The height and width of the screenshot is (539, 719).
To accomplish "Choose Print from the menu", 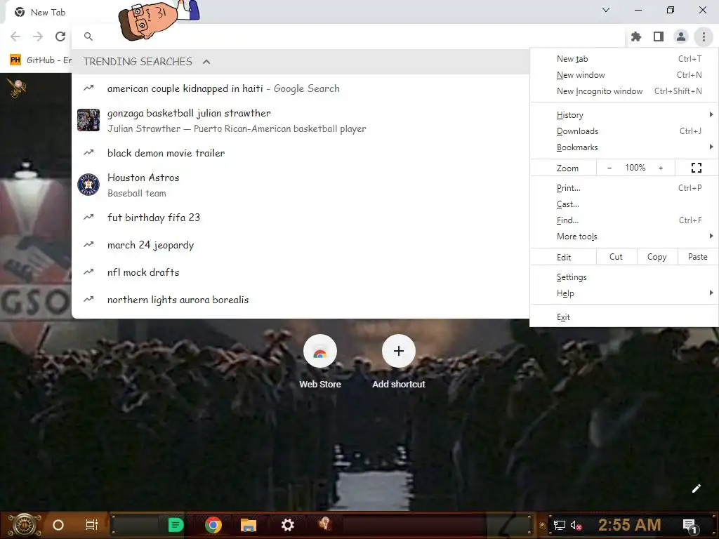I will [624, 188].
